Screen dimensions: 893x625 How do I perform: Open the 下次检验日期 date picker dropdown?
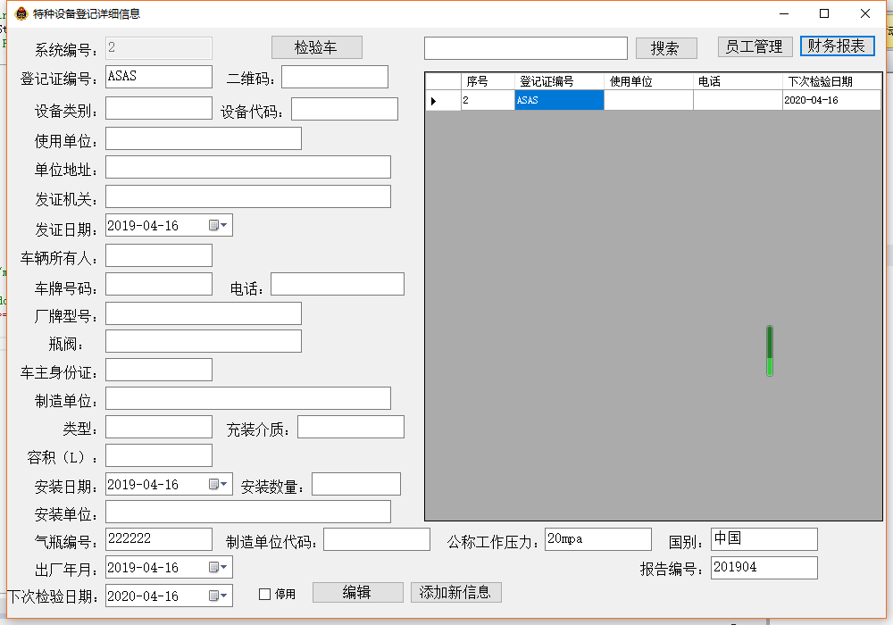point(219,596)
